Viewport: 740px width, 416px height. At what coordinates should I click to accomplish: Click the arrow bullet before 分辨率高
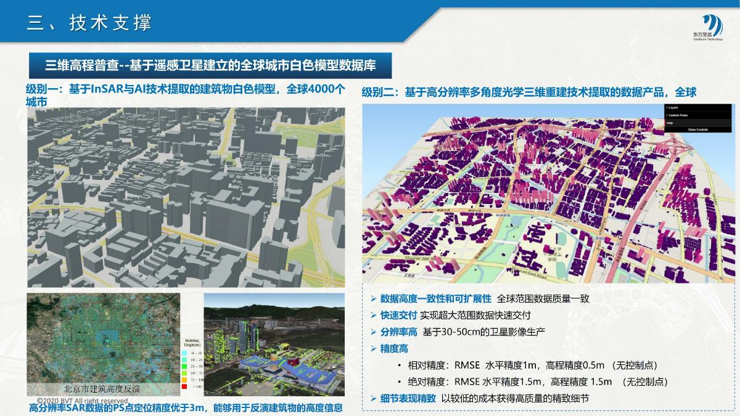372,332
